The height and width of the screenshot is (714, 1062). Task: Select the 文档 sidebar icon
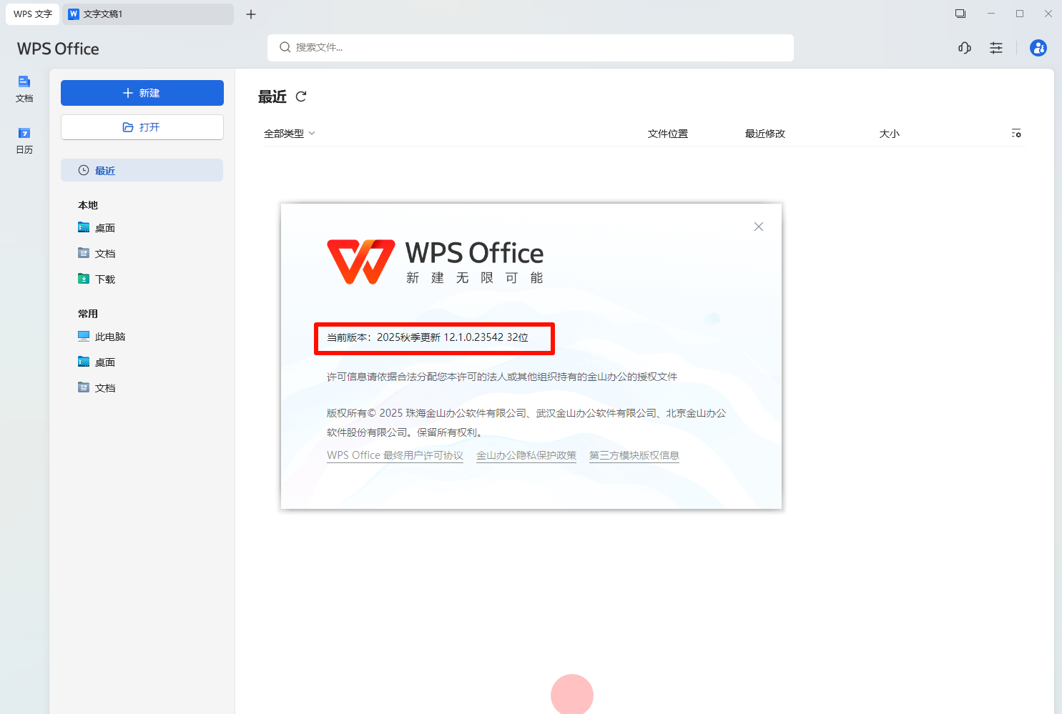tap(24, 89)
